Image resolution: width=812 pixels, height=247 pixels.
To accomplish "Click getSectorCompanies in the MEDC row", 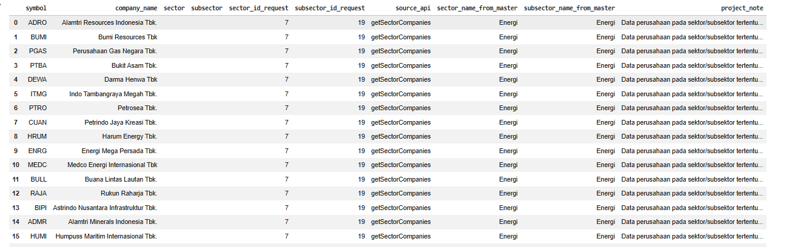I will point(401,165).
